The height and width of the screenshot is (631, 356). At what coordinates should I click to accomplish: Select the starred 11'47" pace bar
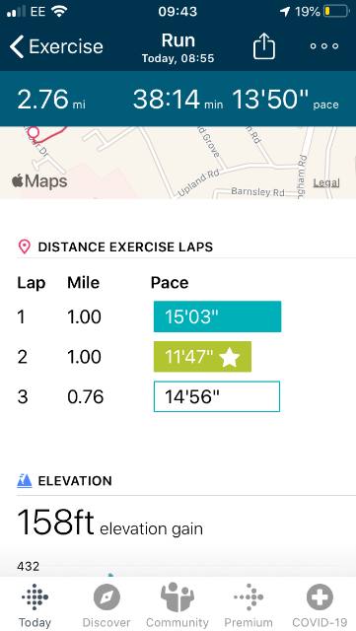click(x=202, y=357)
